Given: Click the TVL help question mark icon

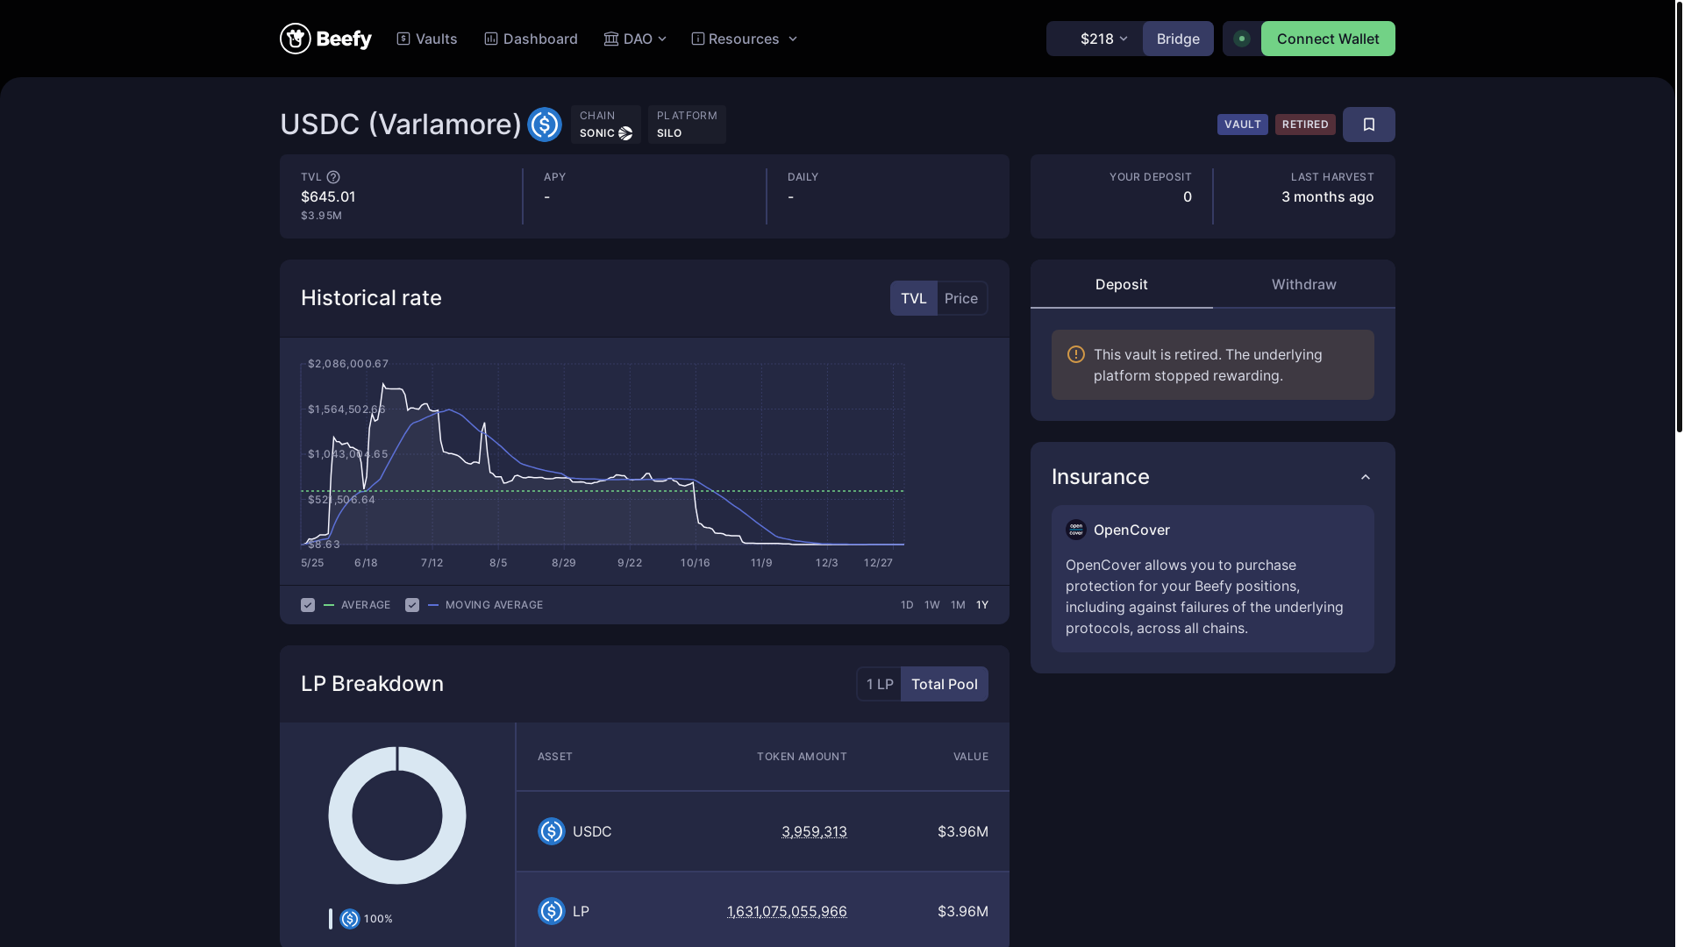Looking at the screenshot, I should 333,177.
